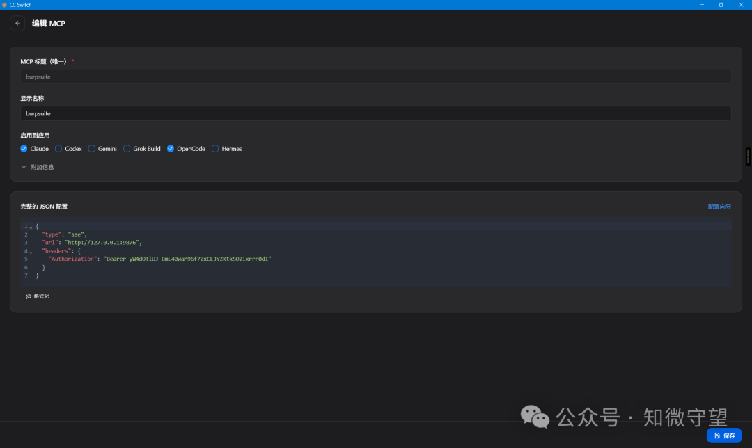Click the Authorization Bearer token line
752x448 pixels.
(159, 259)
